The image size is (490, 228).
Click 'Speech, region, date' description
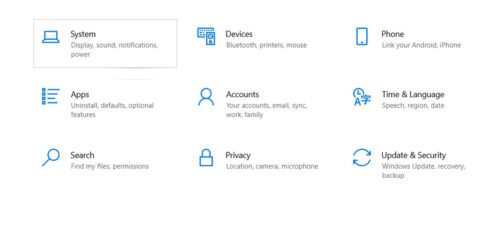[x=413, y=105]
